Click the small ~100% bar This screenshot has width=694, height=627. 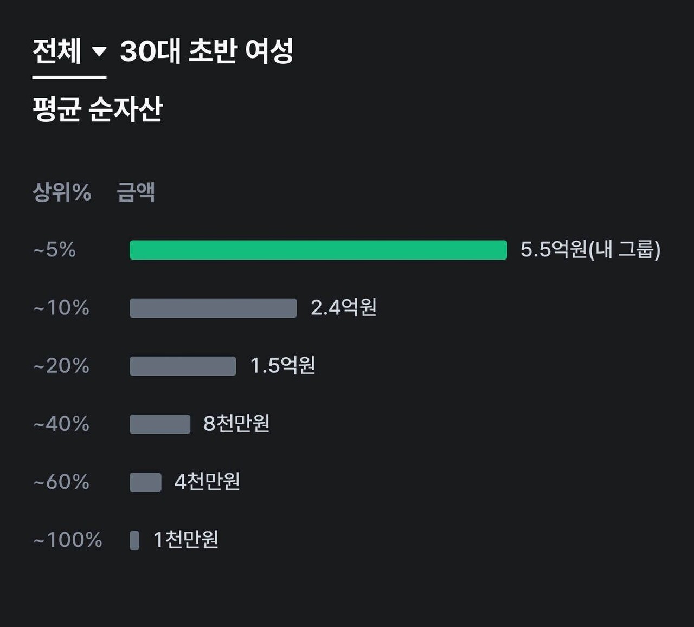tap(134, 540)
